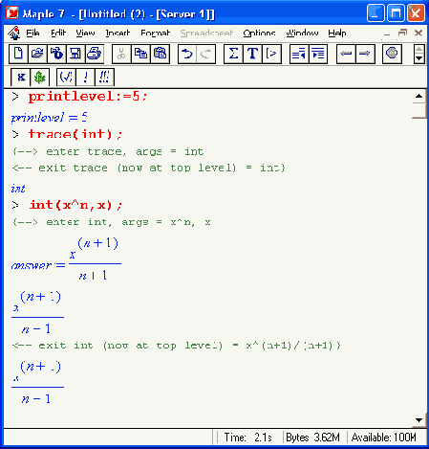This screenshot has height=449, width=429.
Task: Click the New worksheet icon
Action: pyautogui.click(x=18, y=54)
